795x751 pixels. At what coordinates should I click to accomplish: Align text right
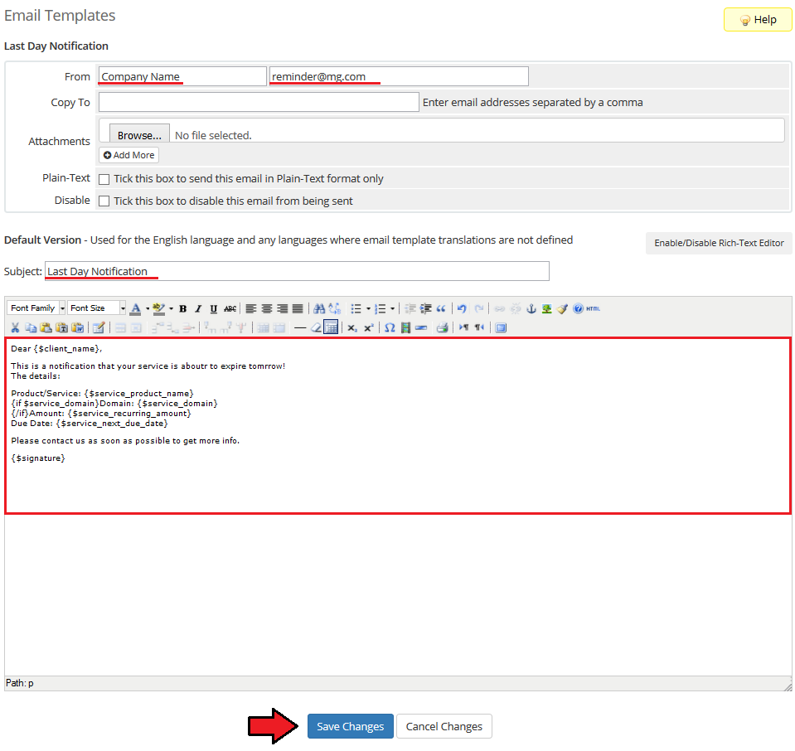coord(283,309)
